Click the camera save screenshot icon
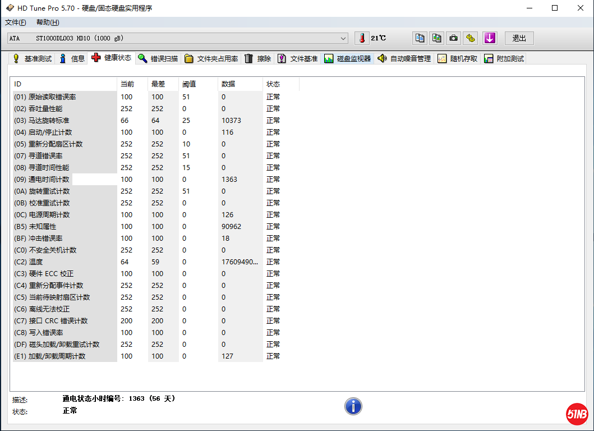 coord(453,38)
